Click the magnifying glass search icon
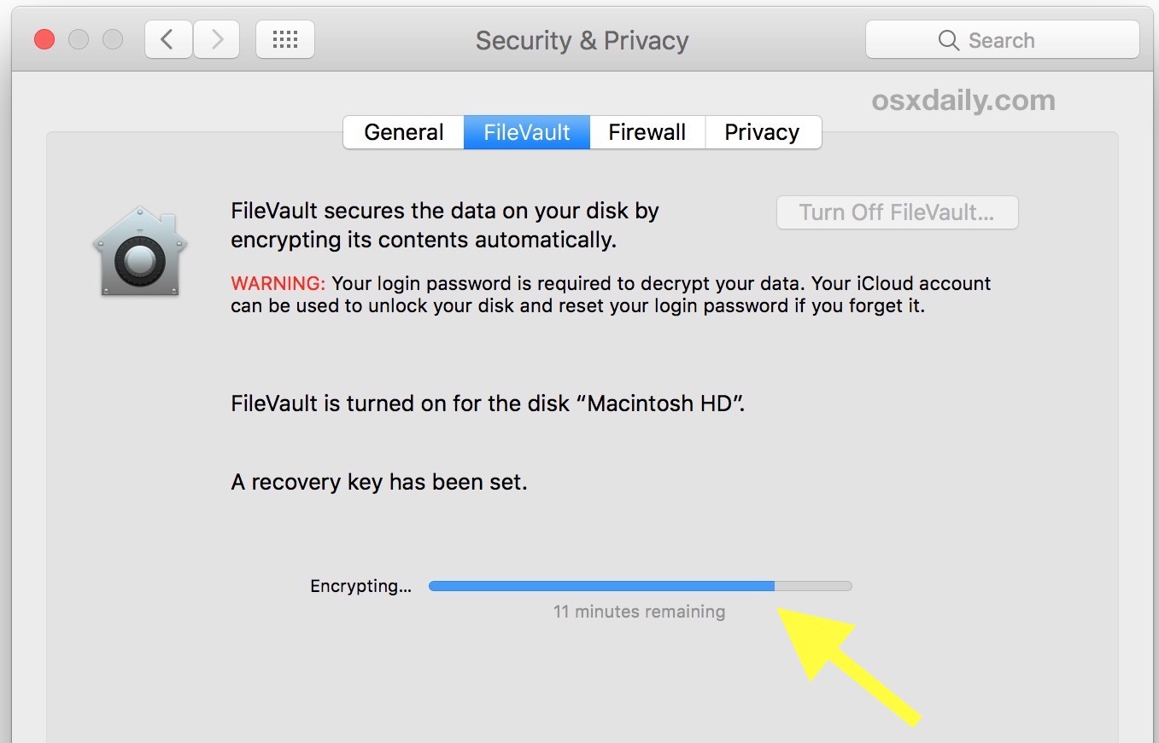Viewport: 1159px width, 743px height. (948, 40)
